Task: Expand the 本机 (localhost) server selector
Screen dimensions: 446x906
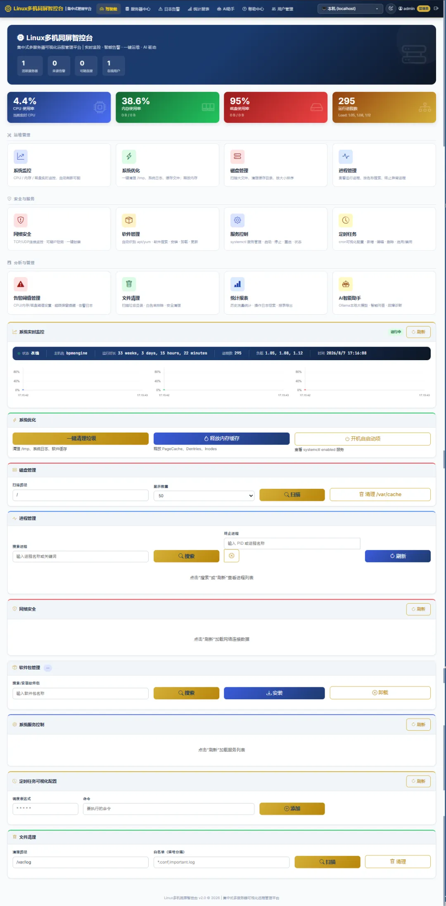Action: [350, 9]
